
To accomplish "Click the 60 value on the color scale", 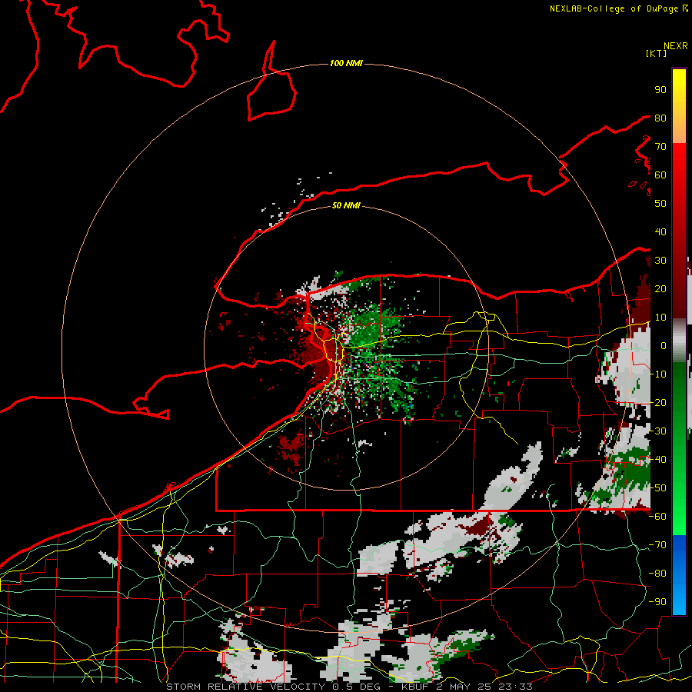I will point(660,175).
